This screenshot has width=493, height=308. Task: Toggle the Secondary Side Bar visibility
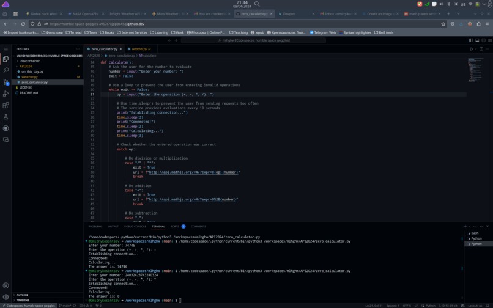tap(484, 40)
